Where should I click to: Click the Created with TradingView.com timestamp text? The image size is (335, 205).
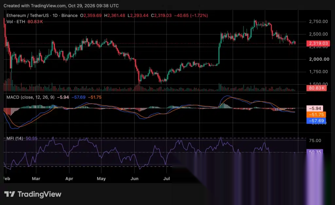pyautogui.click(x=61, y=6)
